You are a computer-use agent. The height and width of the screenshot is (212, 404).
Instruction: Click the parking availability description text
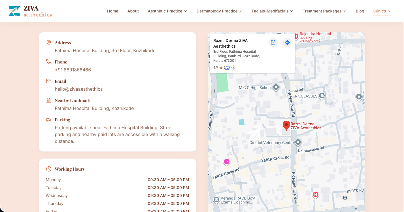click(x=117, y=134)
